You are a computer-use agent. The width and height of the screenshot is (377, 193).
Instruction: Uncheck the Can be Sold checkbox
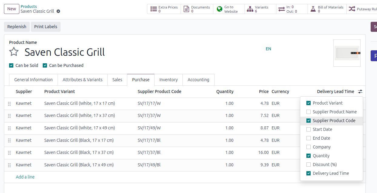[x=11, y=65]
